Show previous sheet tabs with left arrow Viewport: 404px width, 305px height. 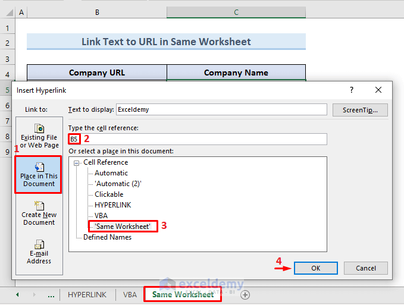17,294
